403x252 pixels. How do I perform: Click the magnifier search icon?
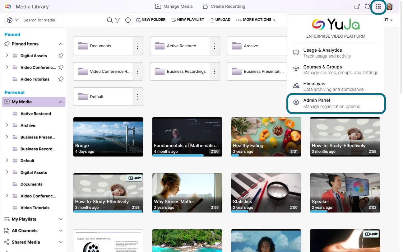pyautogui.click(x=110, y=20)
